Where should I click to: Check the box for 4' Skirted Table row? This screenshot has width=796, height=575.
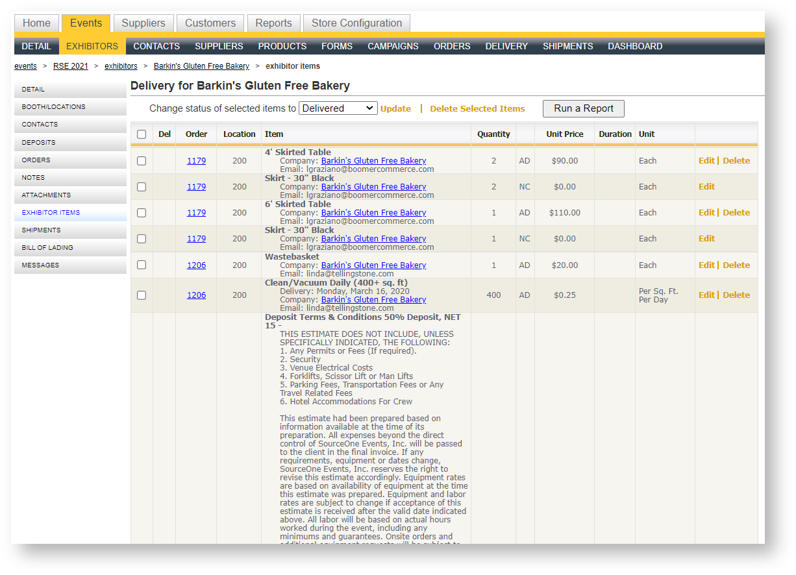(142, 161)
